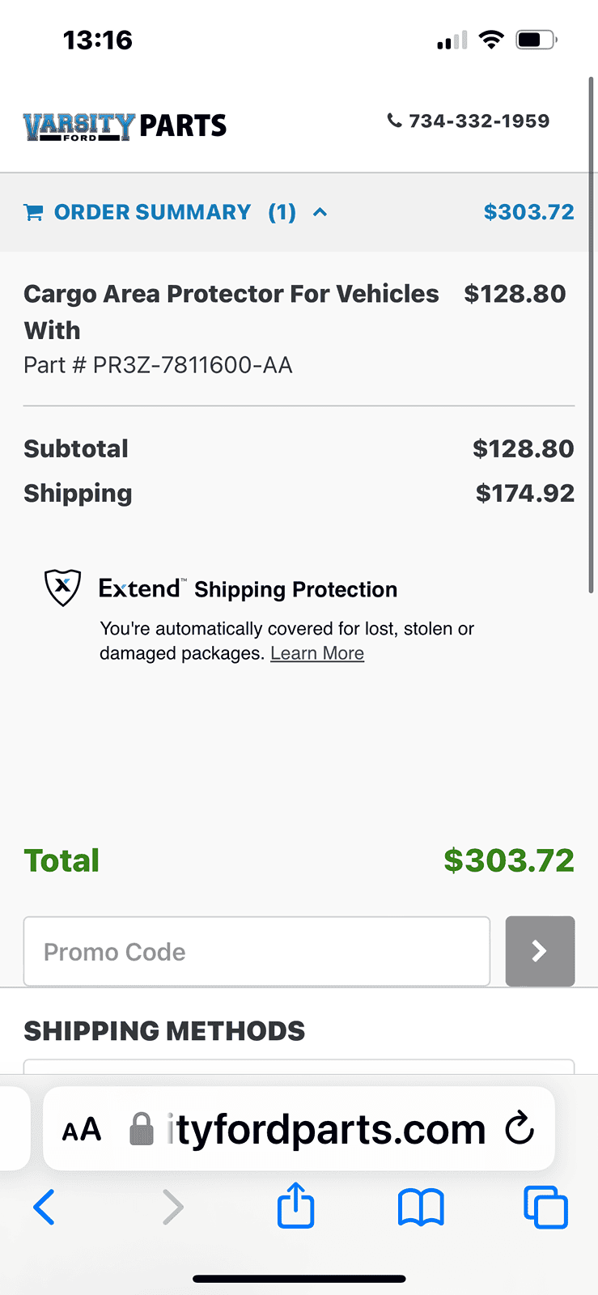Go back with Safari's back arrow
This screenshot has width=598, height=1295.
pos(45,1208)
